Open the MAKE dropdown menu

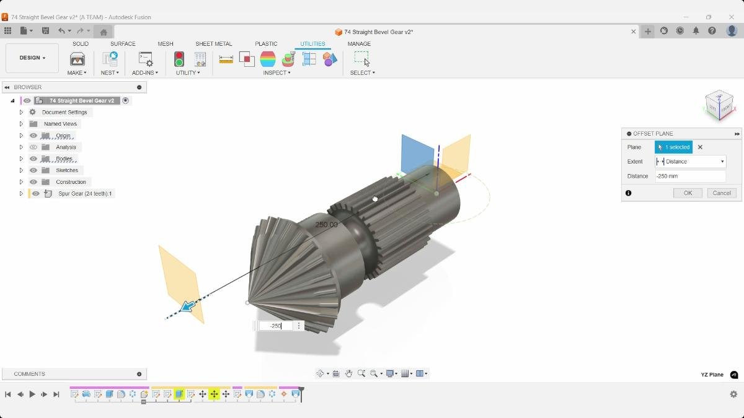pos(77,72)
